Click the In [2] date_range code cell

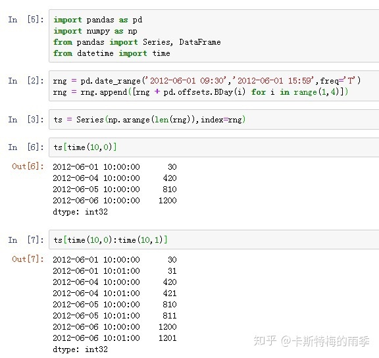[x=214, y=86]
